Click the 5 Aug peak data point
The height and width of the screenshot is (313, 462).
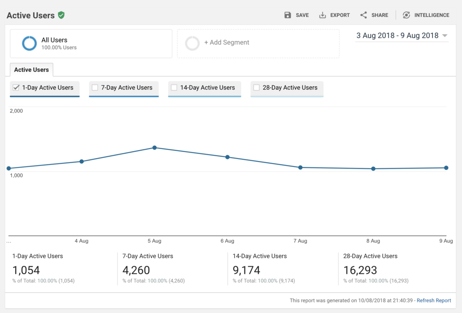[x=155, y=148]
